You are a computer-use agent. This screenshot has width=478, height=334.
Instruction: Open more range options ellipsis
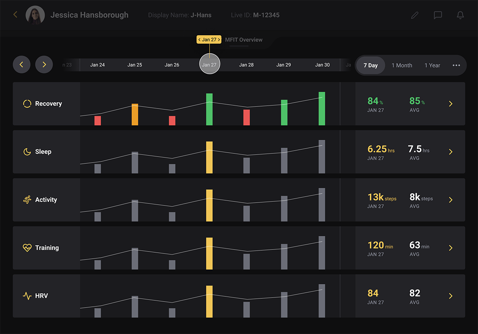pos(456,65)
